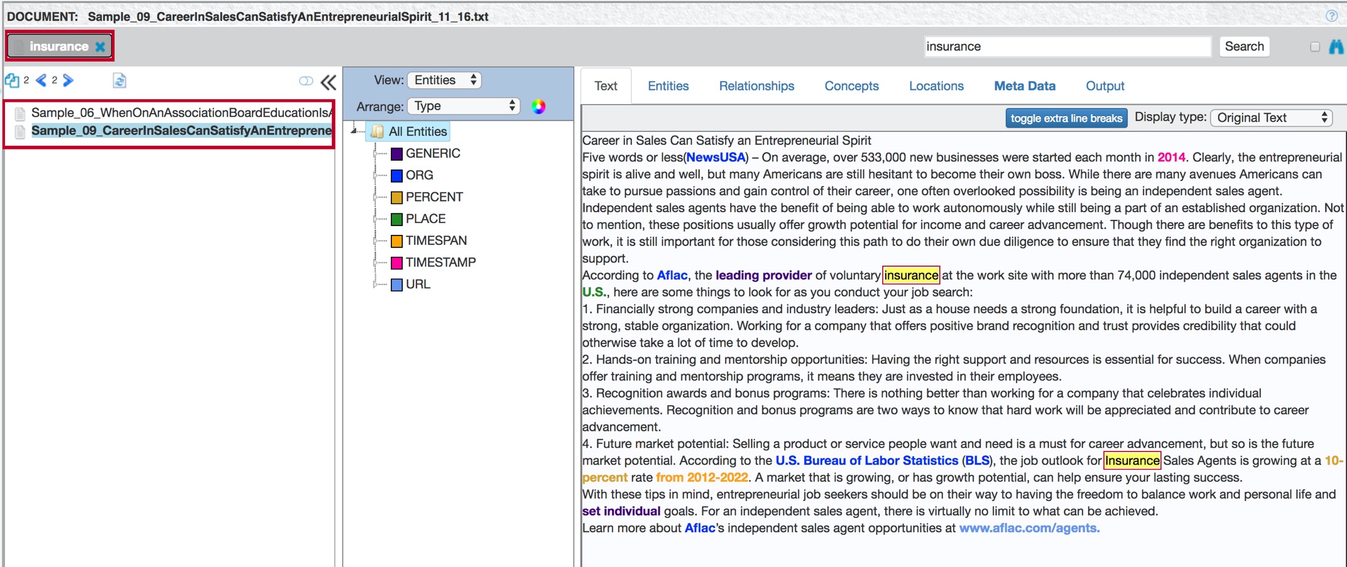Click the refresh document list icon
1347x567 pixels.
point(119,80)
